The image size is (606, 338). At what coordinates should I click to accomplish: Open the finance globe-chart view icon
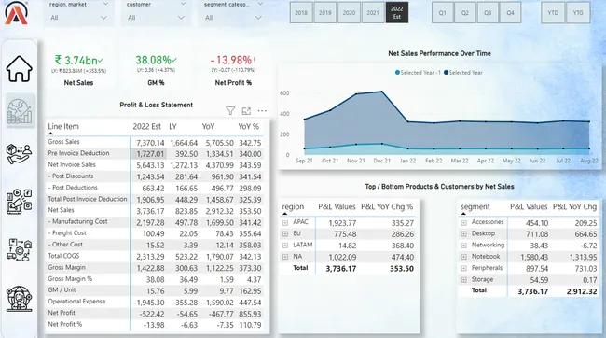pyautogui.click(x=20, y=111)
